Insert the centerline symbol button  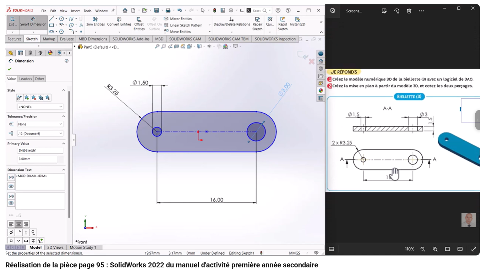pyautogui.click(x=33, y=233)
